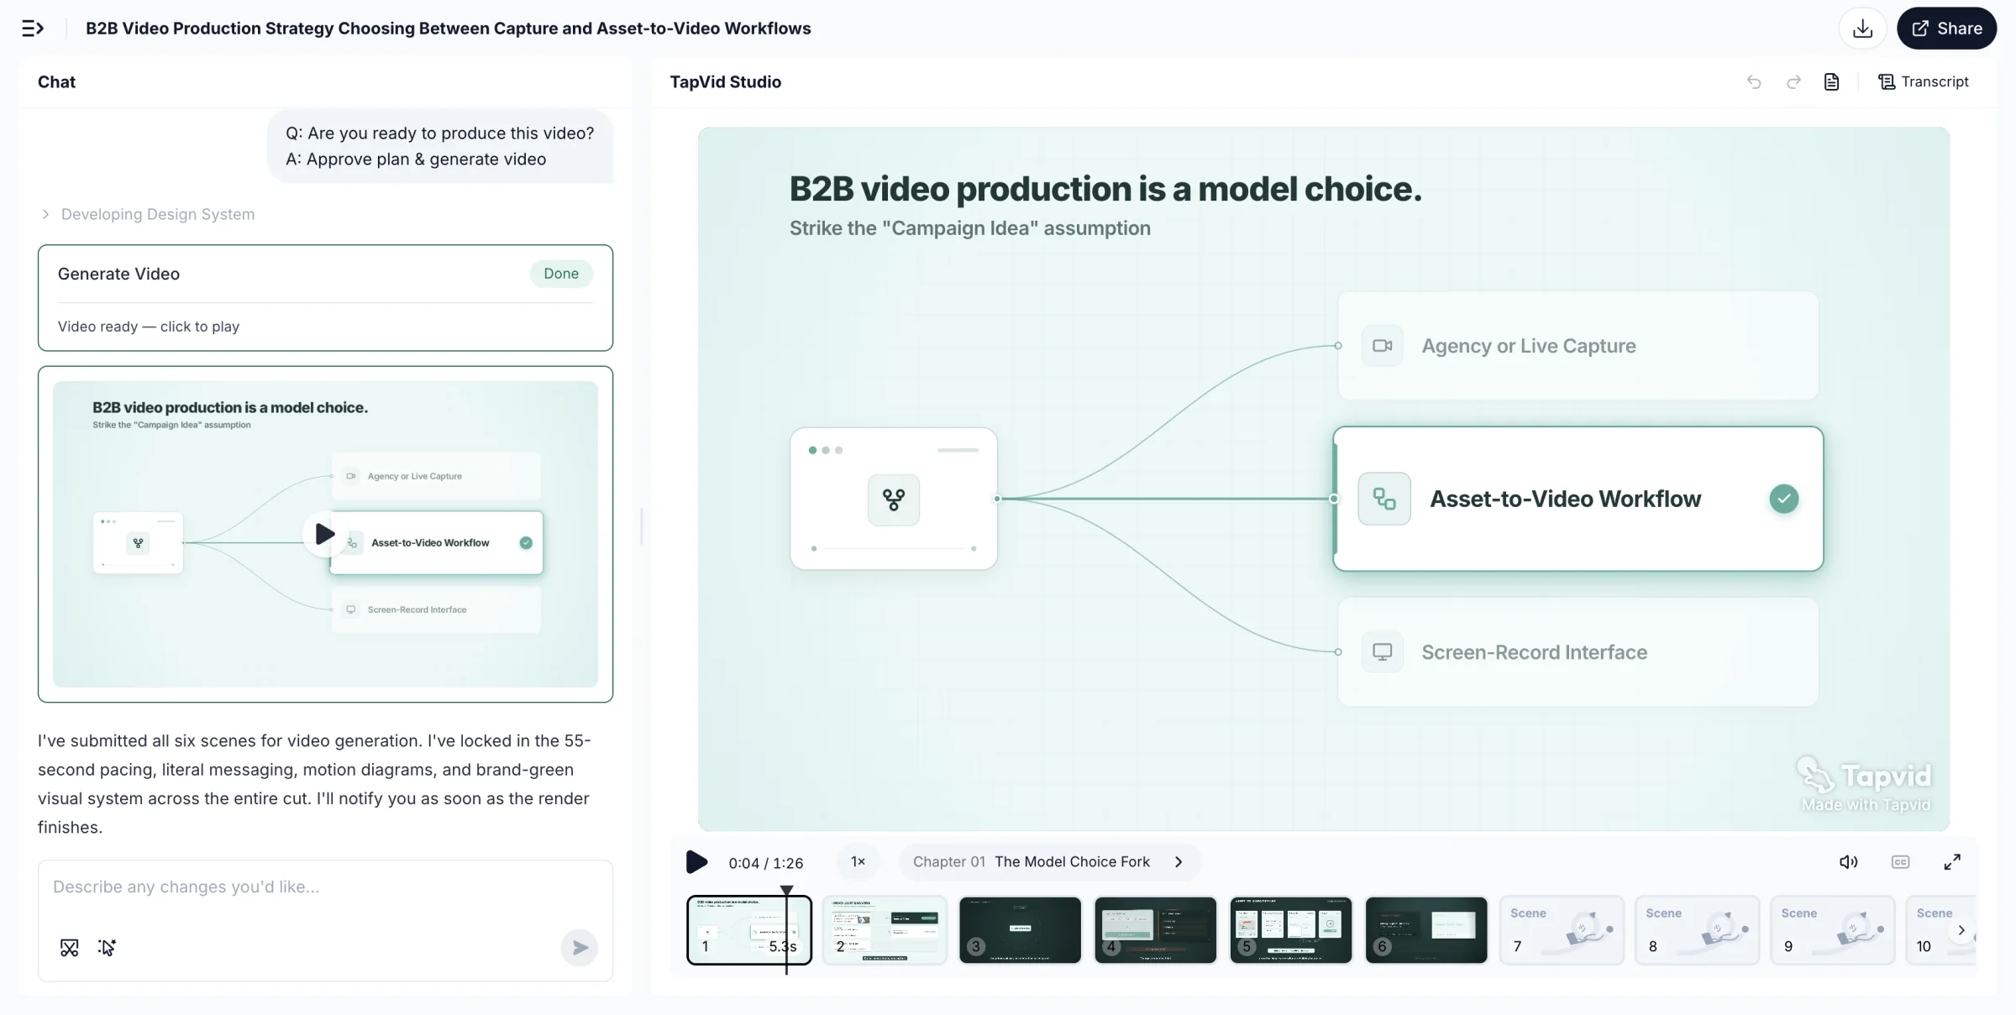This screenshot has height=1015, width=2016.
Task: Click the 'Approve plan & generate video' message
Action: point(440,146)
